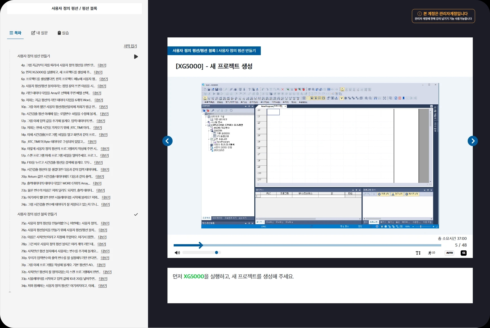Viewport: 490px width, 328px height.
Task: Click 더보기 on the 19p row
Action: point(105,170)
